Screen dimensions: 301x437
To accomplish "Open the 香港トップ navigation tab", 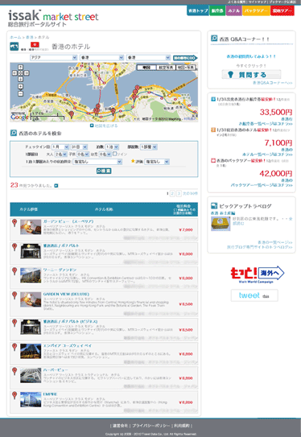I will click(198, 10).
